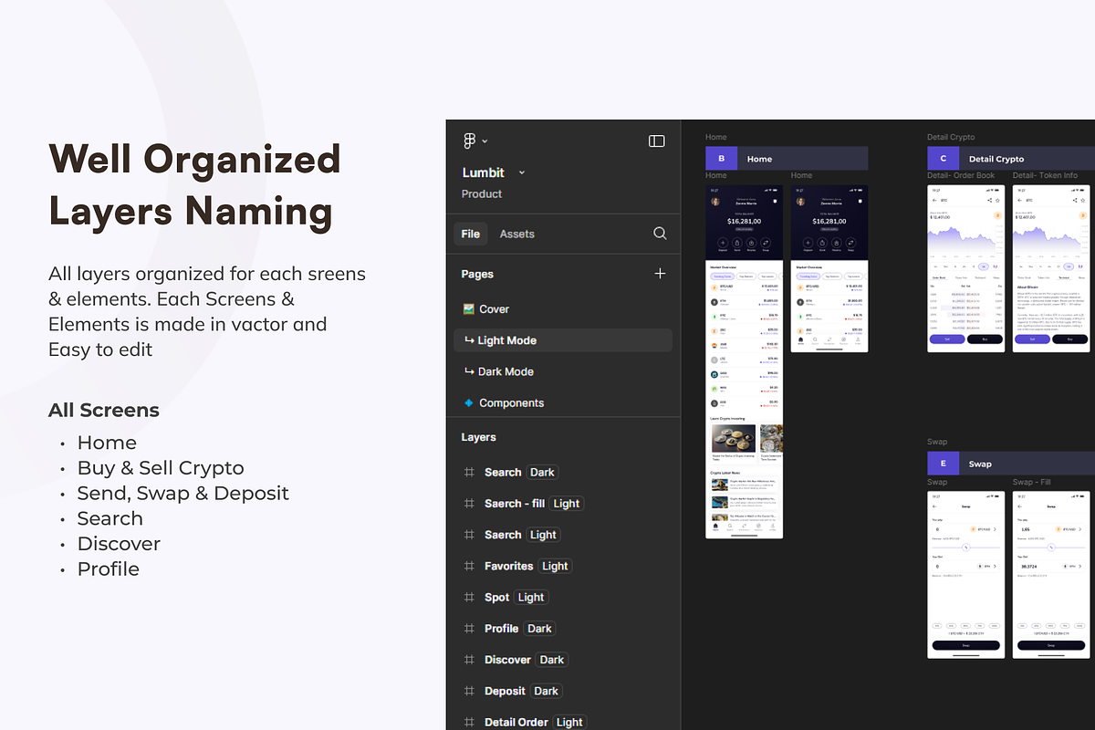Add a new page with plus icon

[x=660, y=273]
